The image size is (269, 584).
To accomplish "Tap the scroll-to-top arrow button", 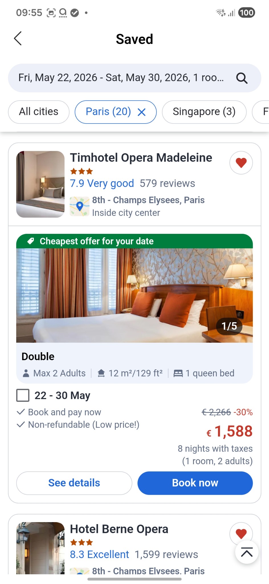I will click(247, 552).
